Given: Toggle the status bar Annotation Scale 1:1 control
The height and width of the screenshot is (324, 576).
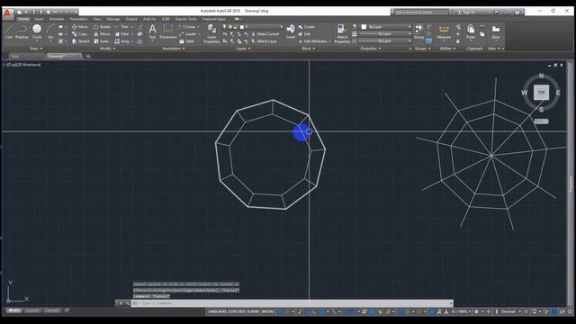Looking at the screenshot, I should 460,311.
